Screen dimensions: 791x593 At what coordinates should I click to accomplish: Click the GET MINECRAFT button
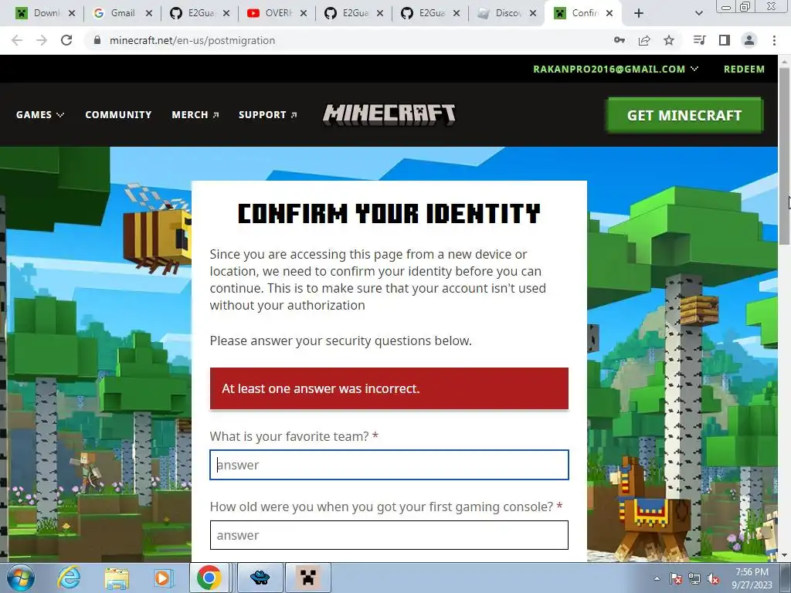coord(684,116)
